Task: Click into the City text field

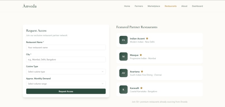Action: click(66, 59)
